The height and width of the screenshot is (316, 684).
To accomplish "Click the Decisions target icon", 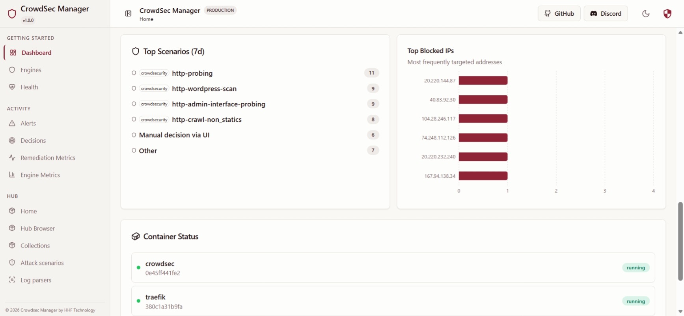I will (12, 141).
